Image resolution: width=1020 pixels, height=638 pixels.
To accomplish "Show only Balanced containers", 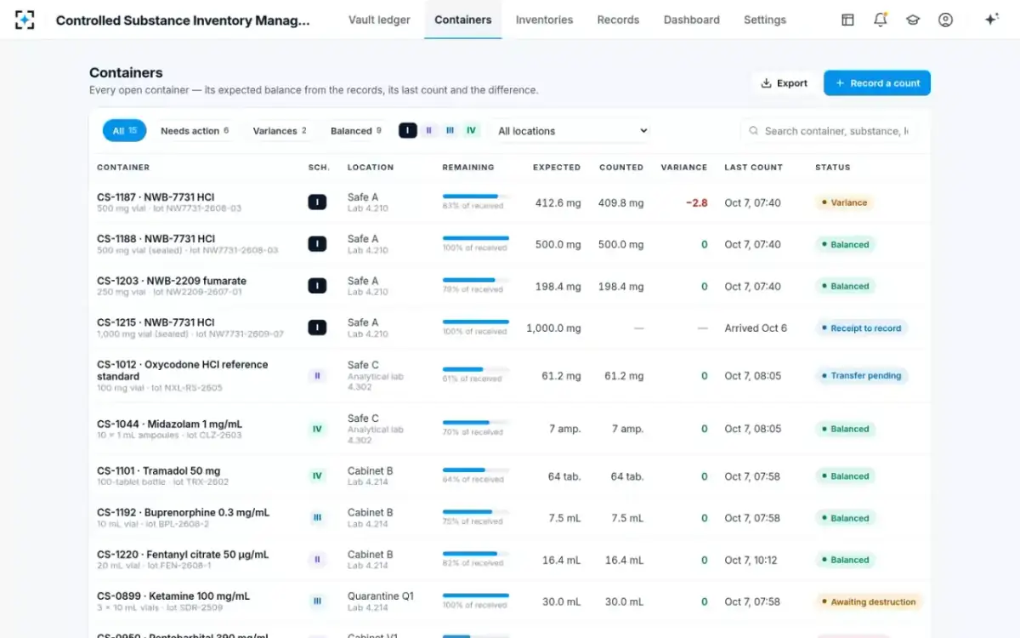I will [355, 130].
